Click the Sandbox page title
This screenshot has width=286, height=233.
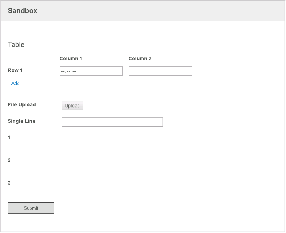point(22,11)
